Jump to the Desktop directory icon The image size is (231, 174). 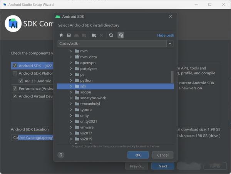(69, 35)
